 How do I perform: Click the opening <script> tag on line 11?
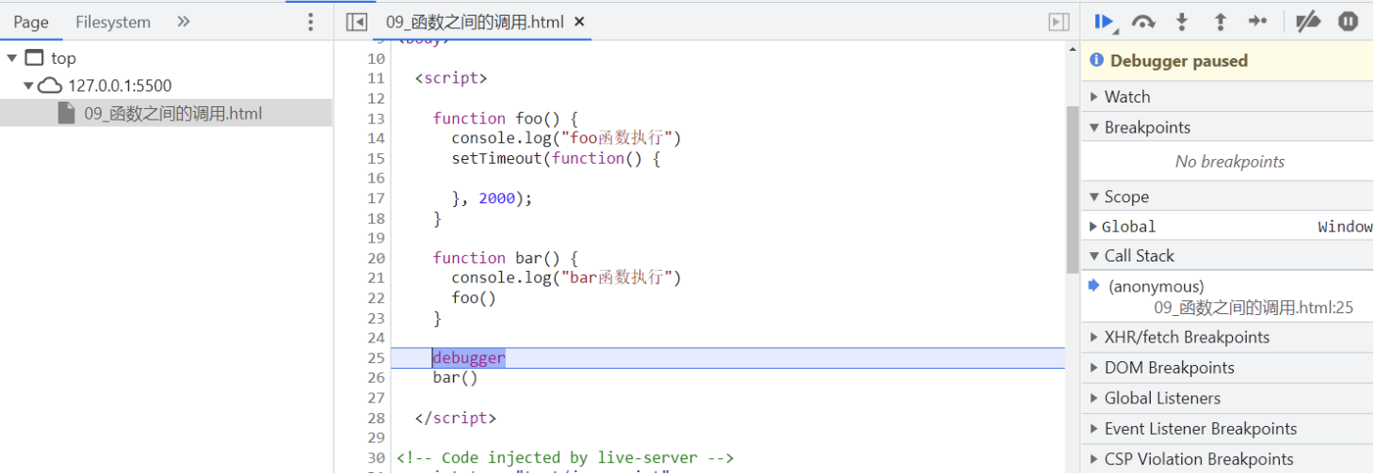point(451,78)
